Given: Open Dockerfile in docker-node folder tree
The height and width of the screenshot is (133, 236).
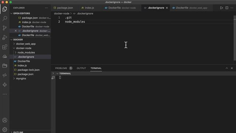Looking at the screenshot, I should (x=30, y=61).
